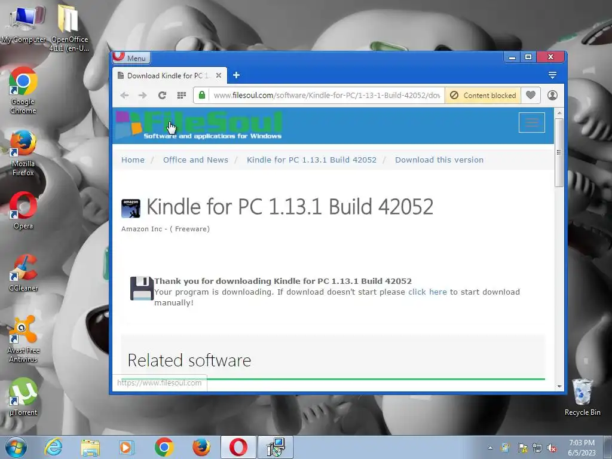
Task: Select the Opera desktop shortcut
Action: click(x=23, y=211)
